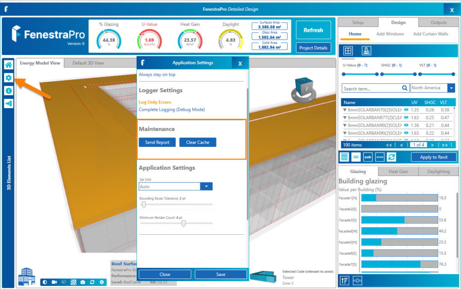Image resolution: width=461 pixels, height=290 pixels.
Task: Take a snapshot with the camera icon
Action: point(83,282)
